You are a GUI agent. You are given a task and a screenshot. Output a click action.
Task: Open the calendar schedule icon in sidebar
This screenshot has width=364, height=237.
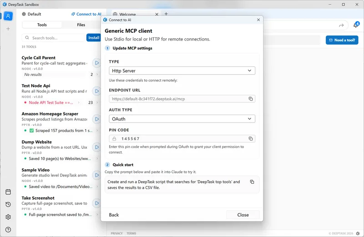click(8, 192)
